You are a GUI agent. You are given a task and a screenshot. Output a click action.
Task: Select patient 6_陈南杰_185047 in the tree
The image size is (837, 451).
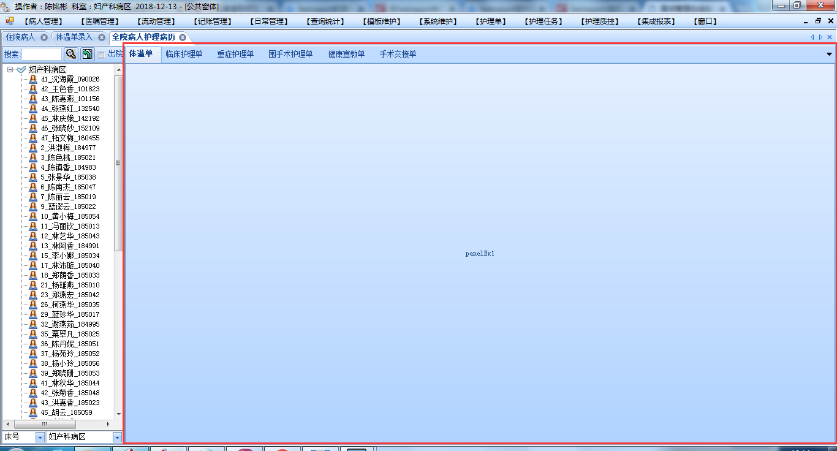[68, 187]
